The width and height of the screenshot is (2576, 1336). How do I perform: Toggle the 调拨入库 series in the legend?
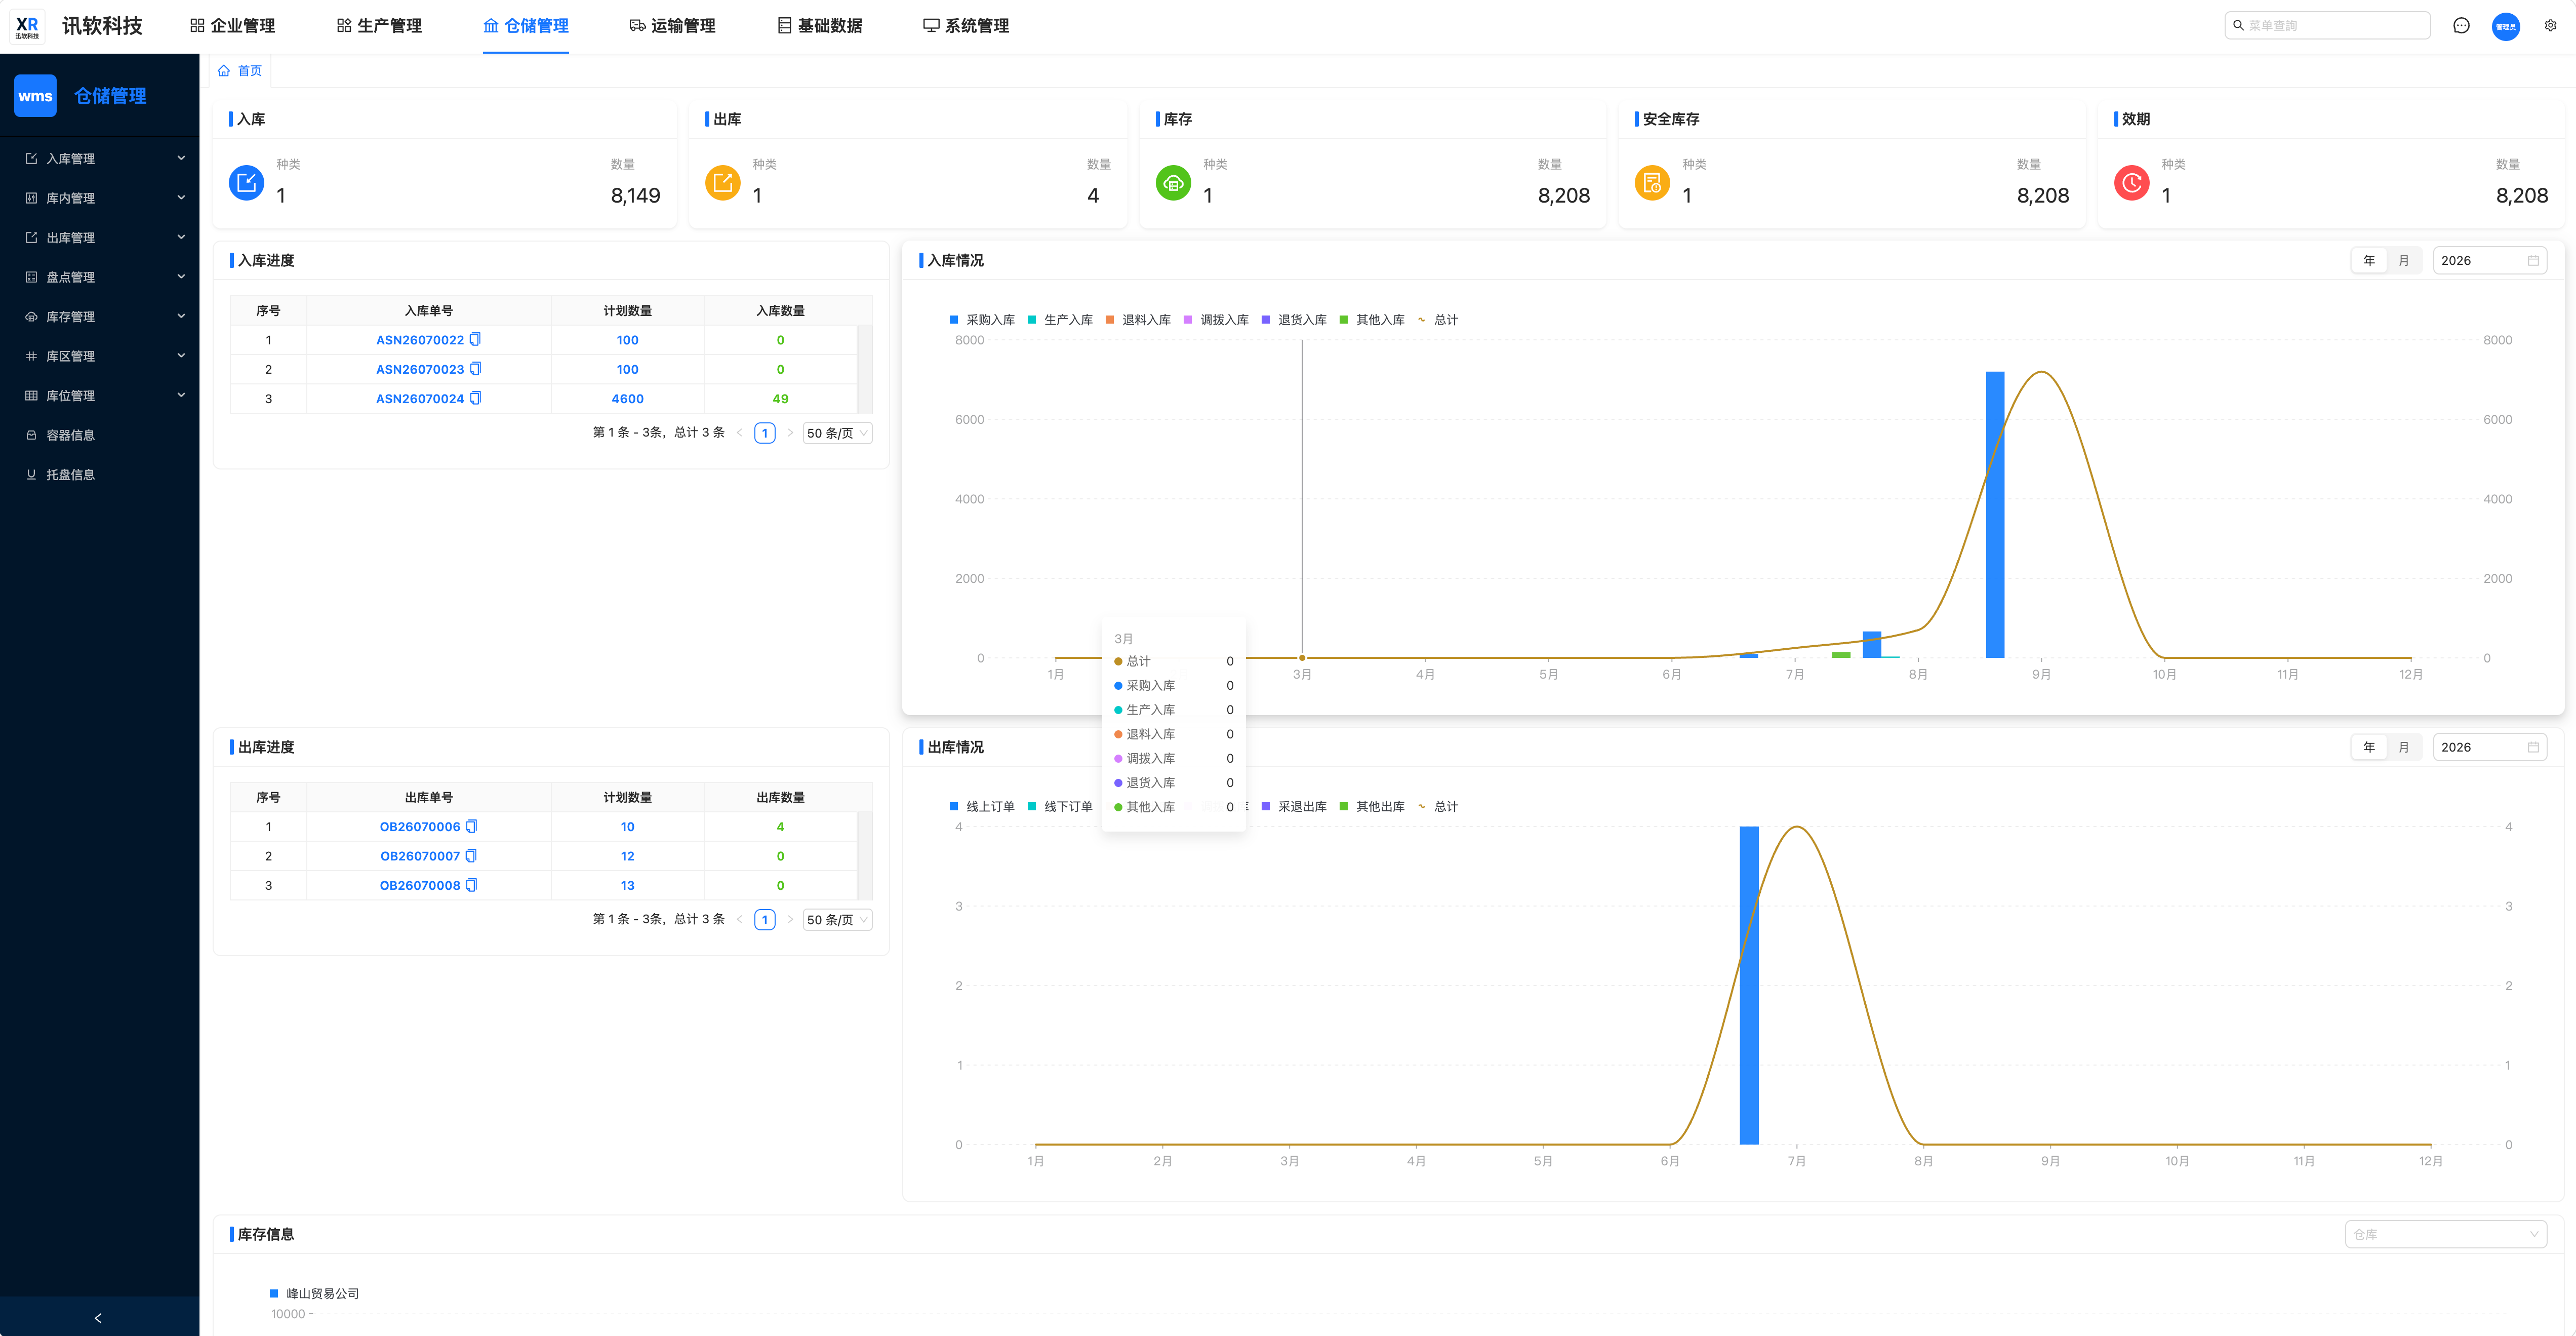[x=1216, y=320]
